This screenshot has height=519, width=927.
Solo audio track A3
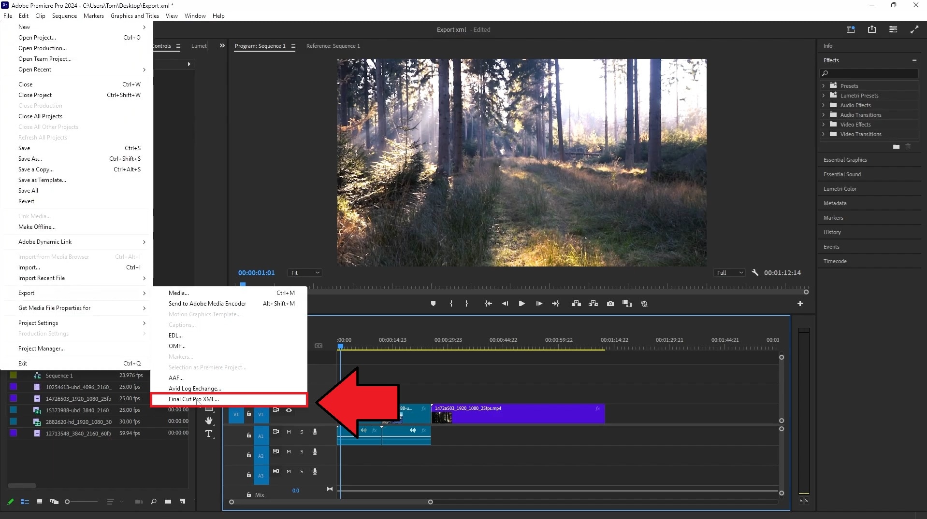(302, 472)
